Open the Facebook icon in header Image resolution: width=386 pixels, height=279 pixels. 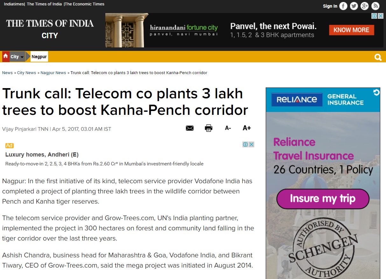pyautogui.click(x=343, y=6)
